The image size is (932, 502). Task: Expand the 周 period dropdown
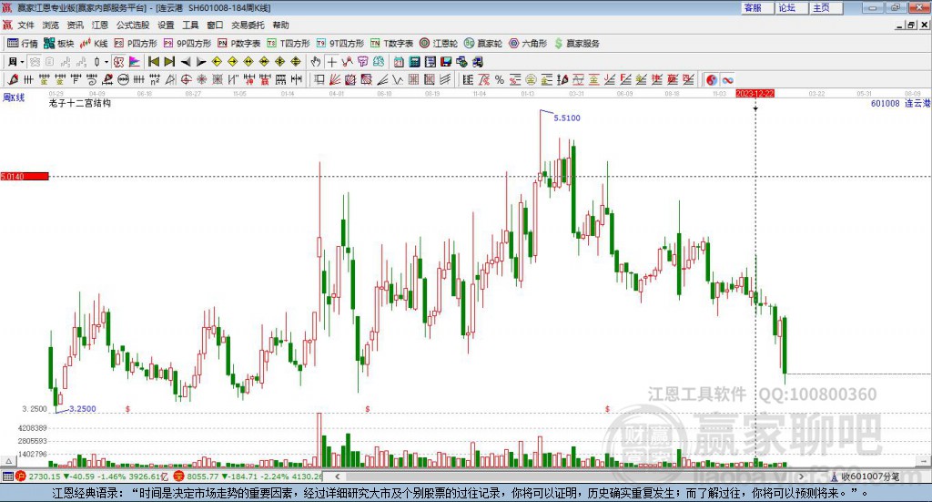tap(22, 62)
